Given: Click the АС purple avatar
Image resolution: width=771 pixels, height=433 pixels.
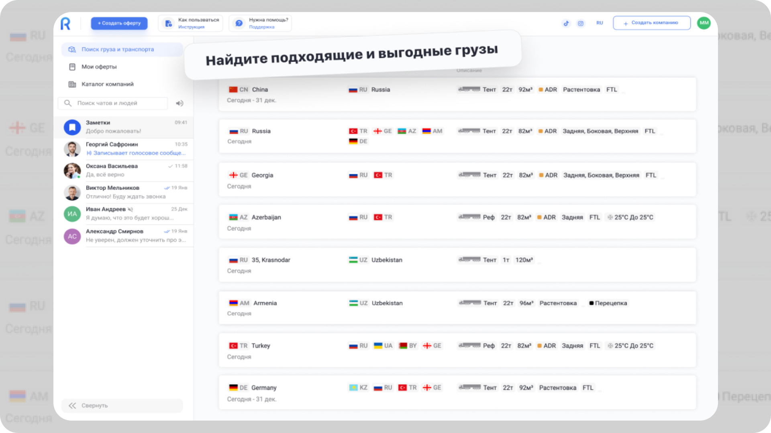Looking at the screenshot, I should [x=72, y=236].
